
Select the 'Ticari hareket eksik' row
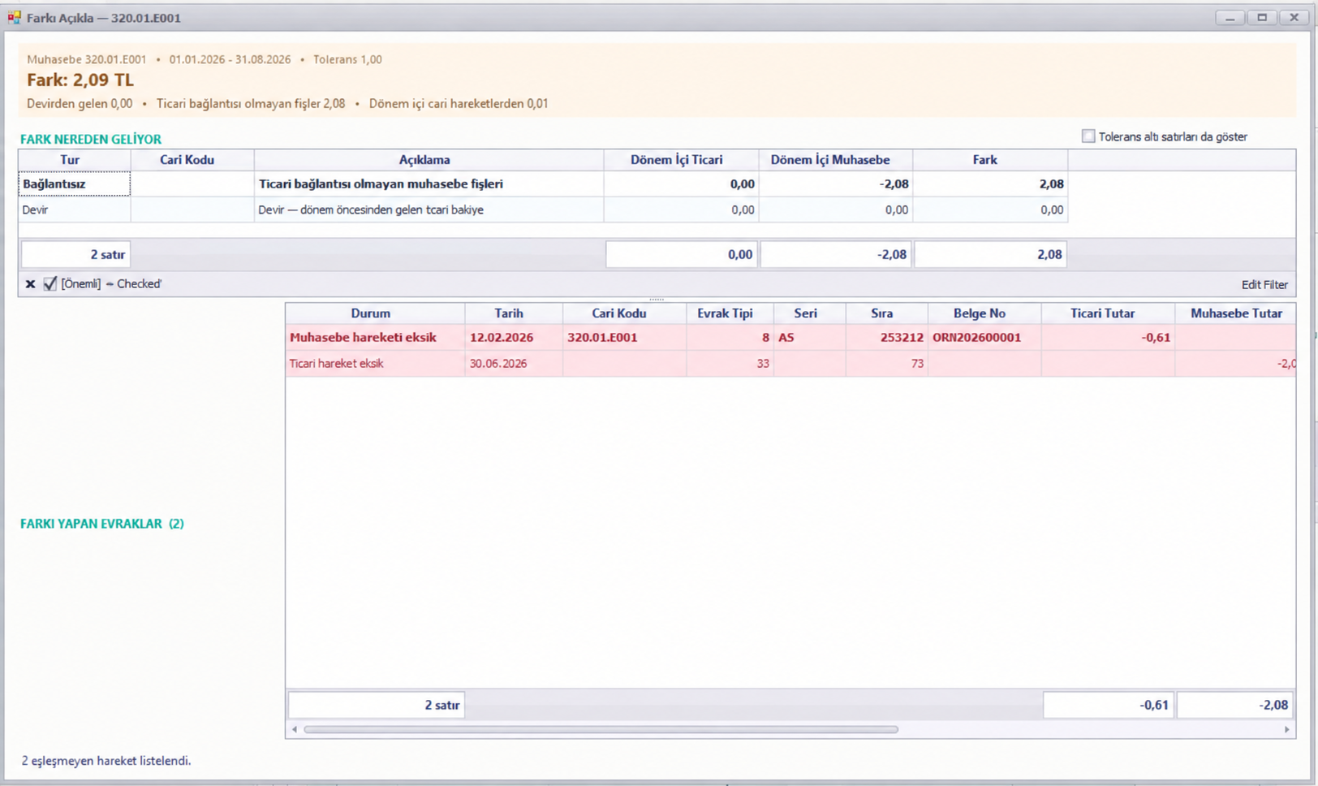pyautogui.click(x=790, y=364)
